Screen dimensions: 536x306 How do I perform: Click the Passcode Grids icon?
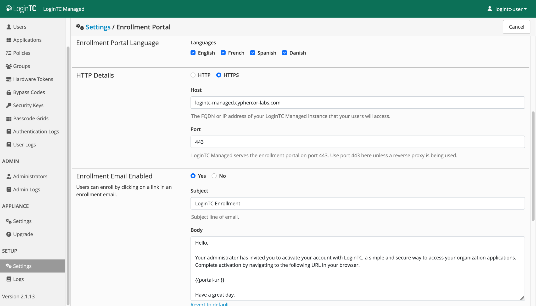click(9, 119)
